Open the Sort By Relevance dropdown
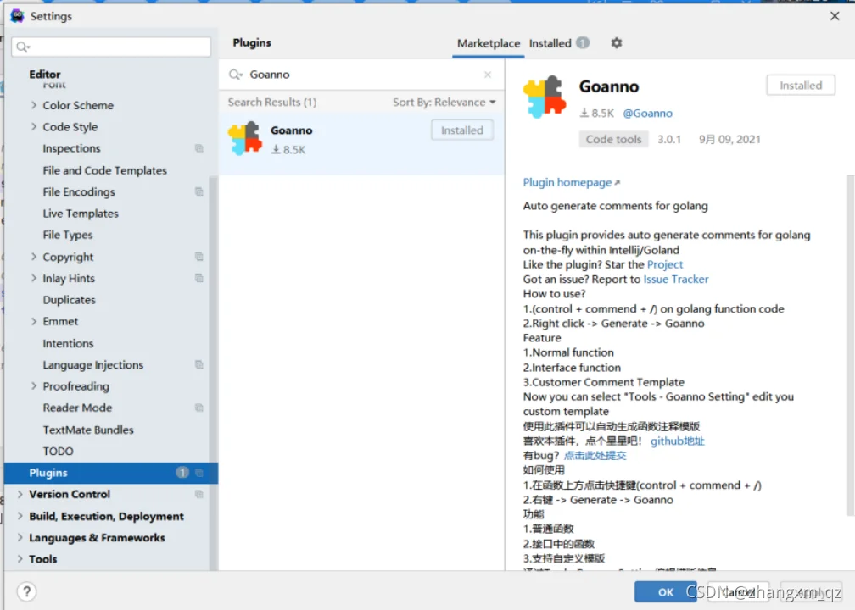 click(x=444, y=103)
